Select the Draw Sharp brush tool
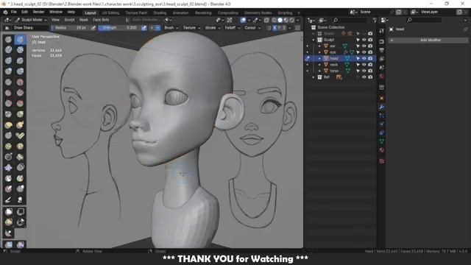The image size is (471, 265). [20, 39]
